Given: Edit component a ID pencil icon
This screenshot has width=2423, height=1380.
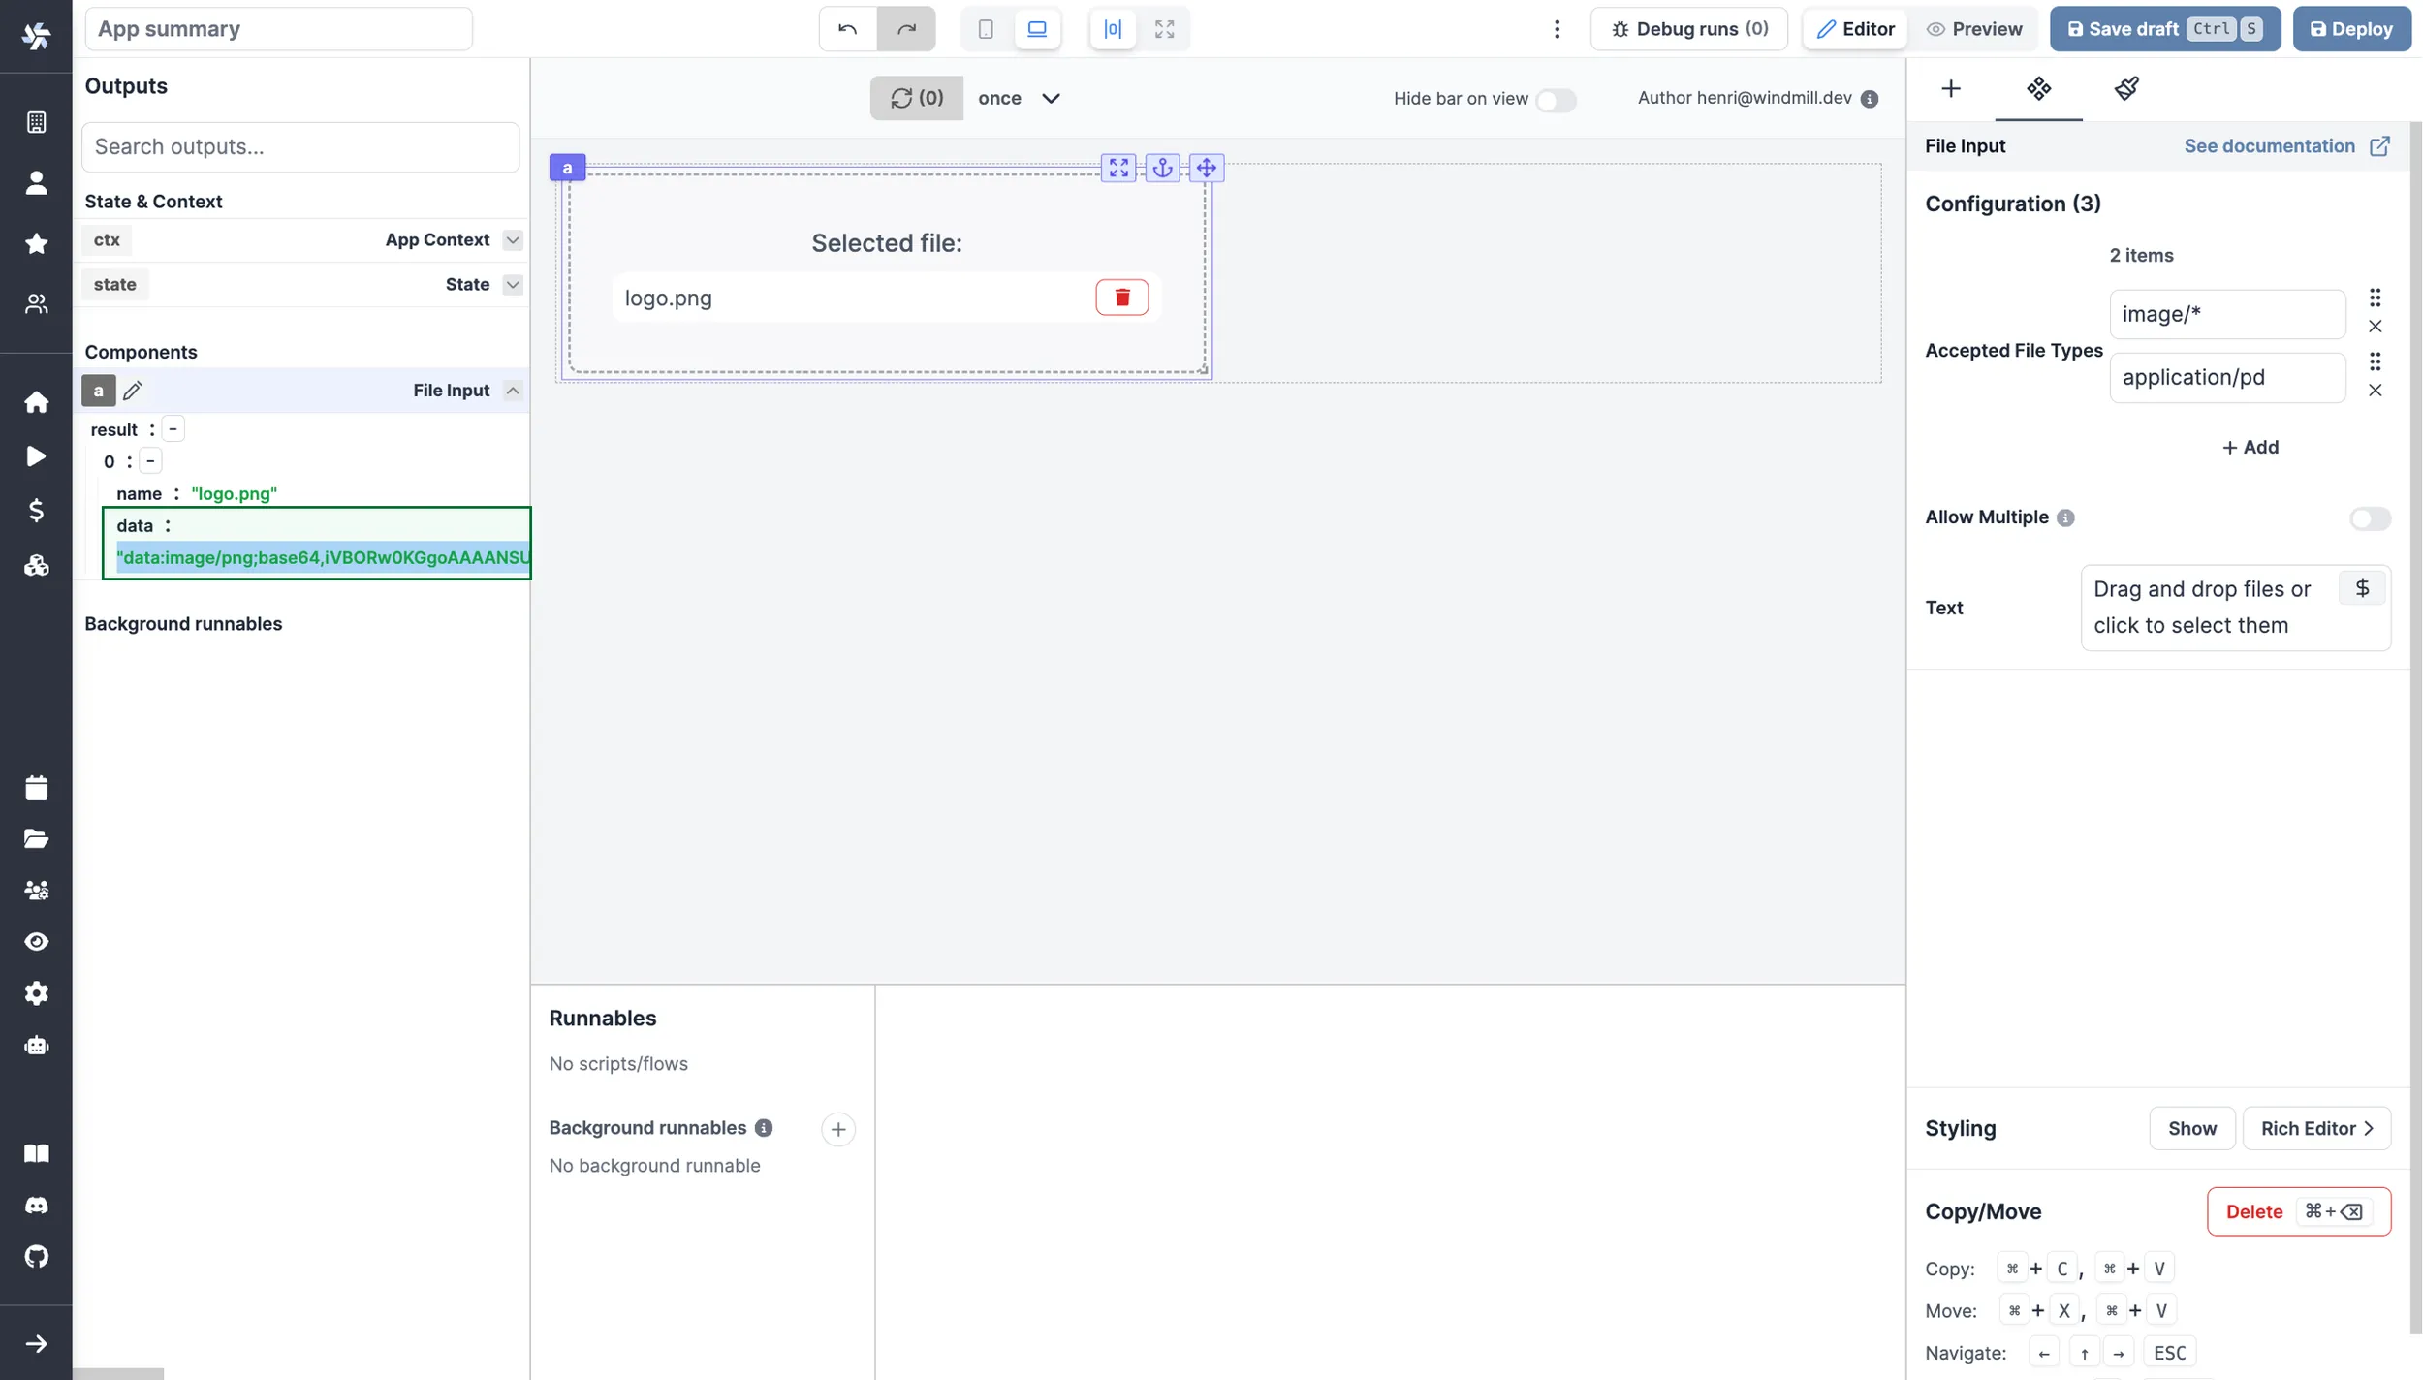Looking at the screenshot, I should click(x=133, y=391).
